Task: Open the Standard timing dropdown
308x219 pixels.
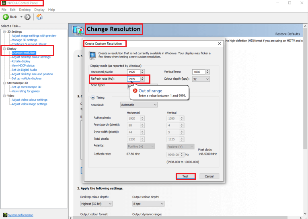Action: point(139,105)
